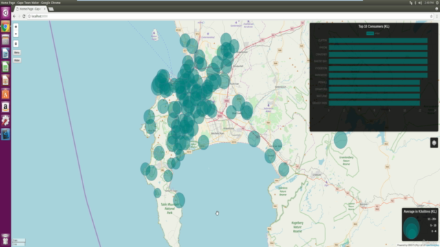
Task: Select the Home Page - Cape Town Water tab
Action: click(x=30, y=9)
